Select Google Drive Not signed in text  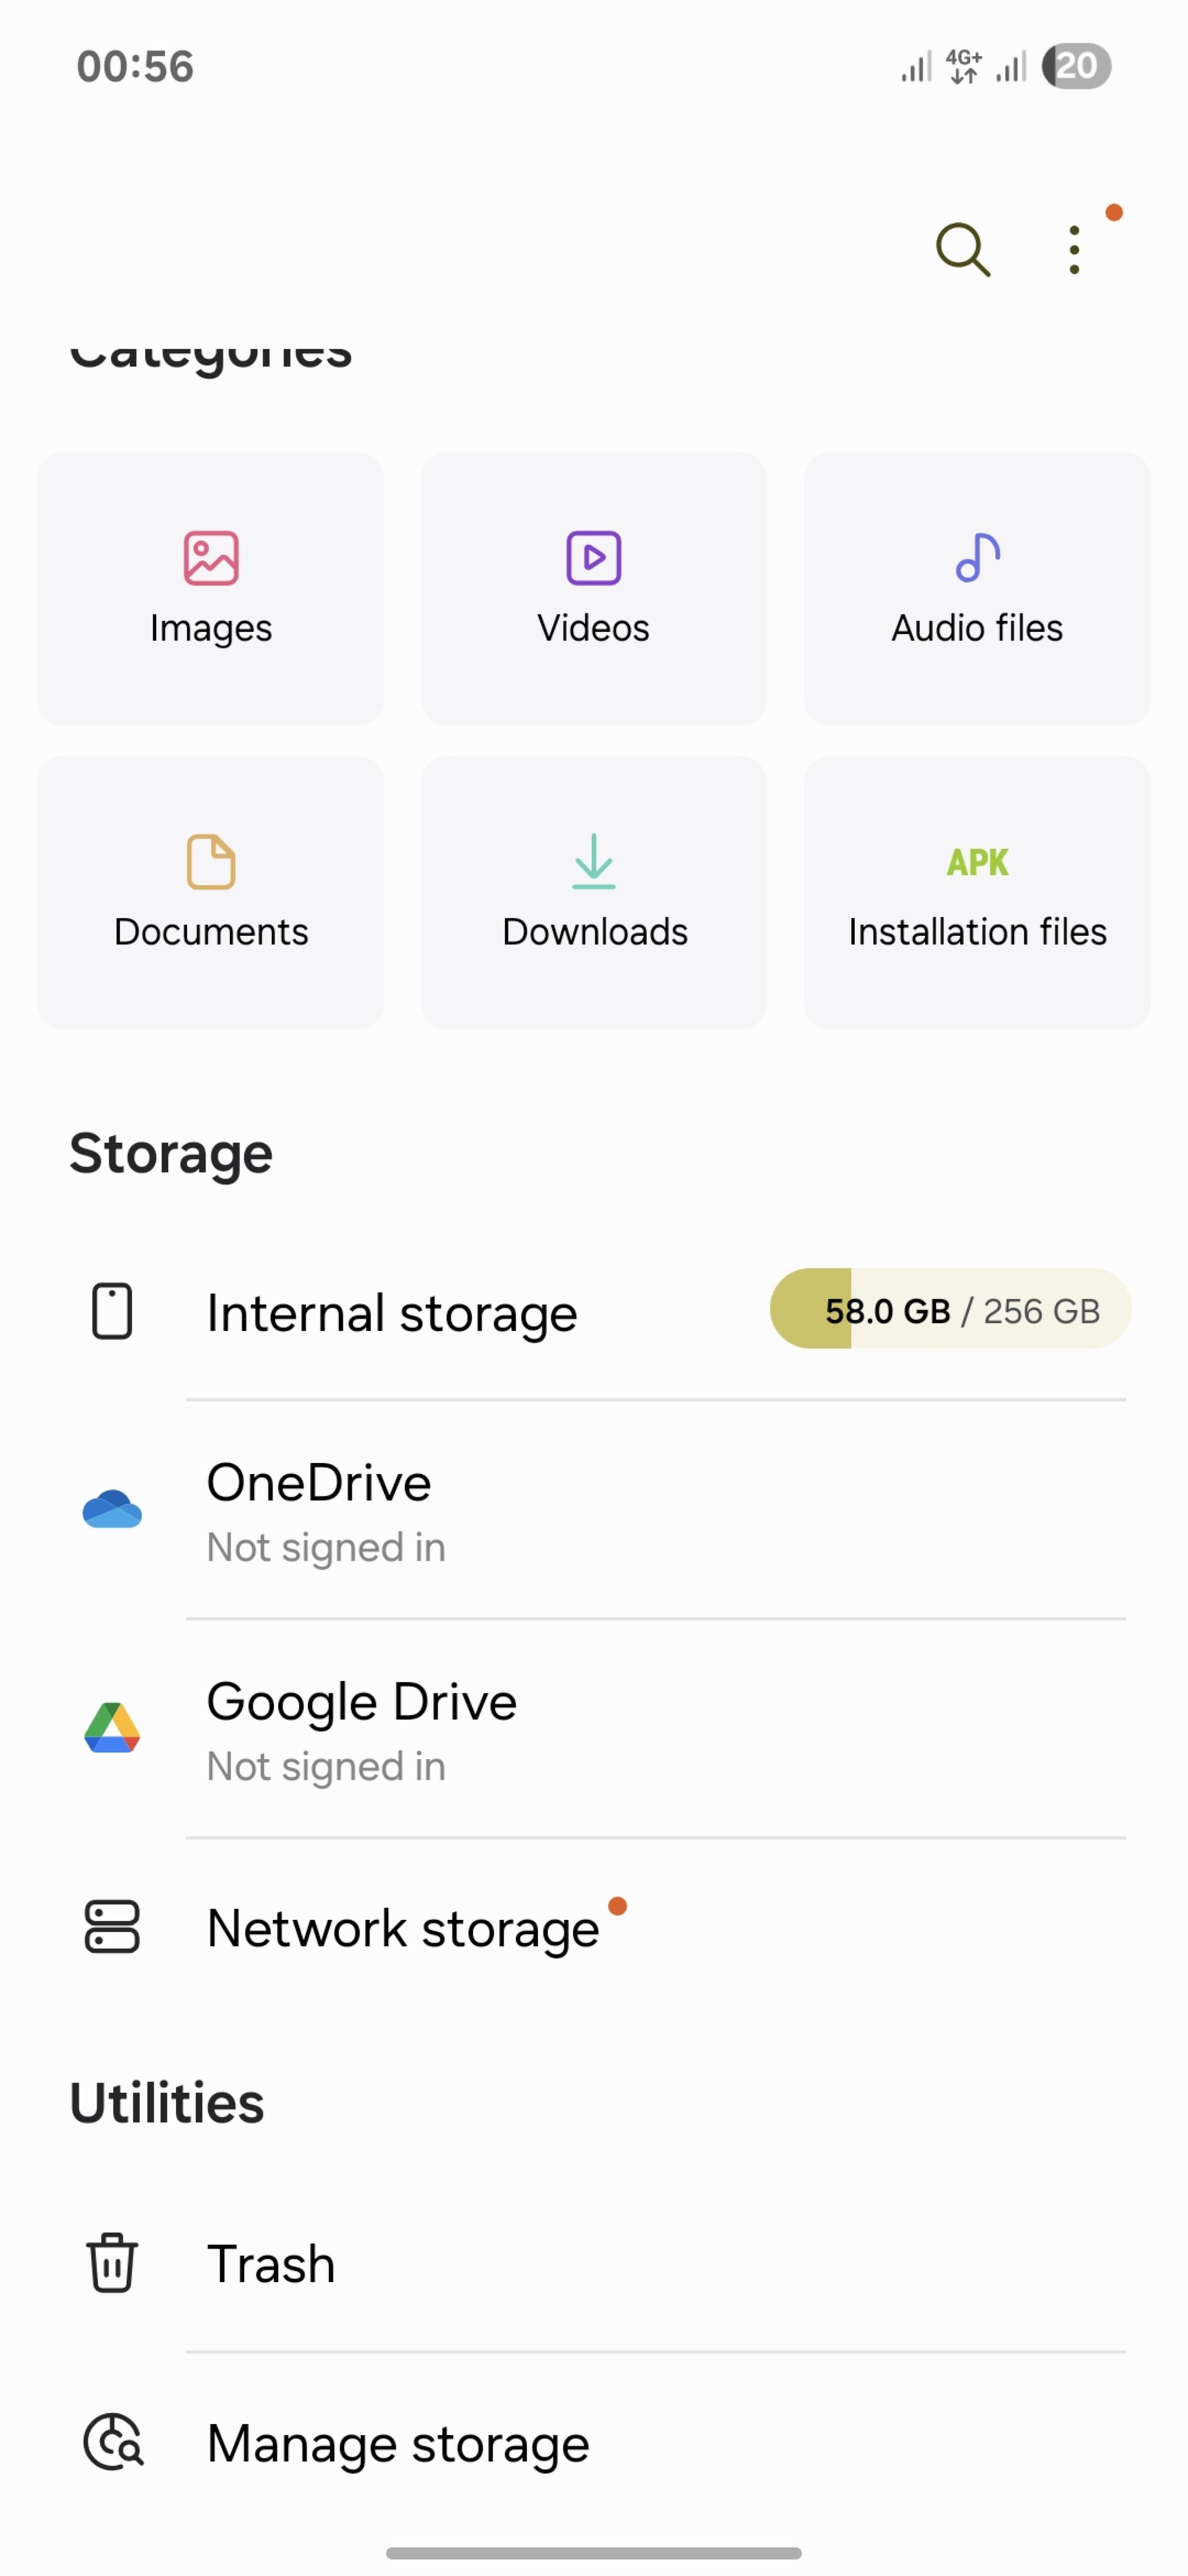[325, 1767]
